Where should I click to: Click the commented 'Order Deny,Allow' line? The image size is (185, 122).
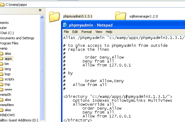pos(94,57)
